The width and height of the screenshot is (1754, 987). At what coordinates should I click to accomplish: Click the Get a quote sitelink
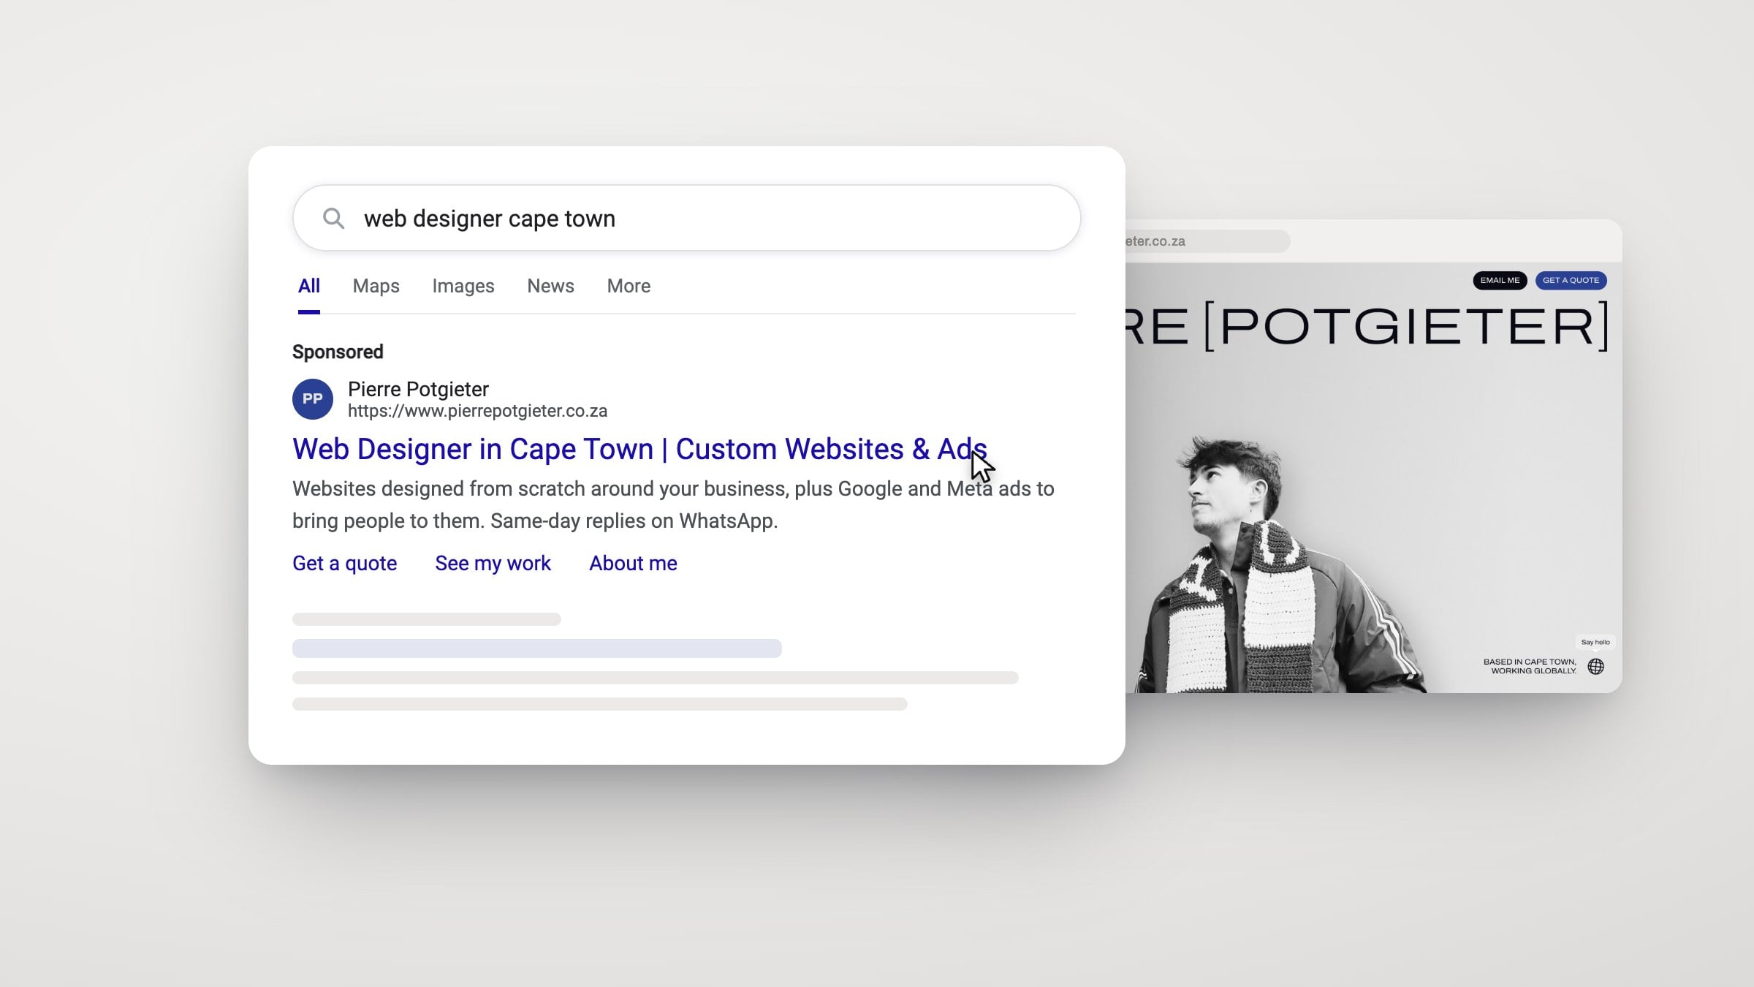click(344, 563)
